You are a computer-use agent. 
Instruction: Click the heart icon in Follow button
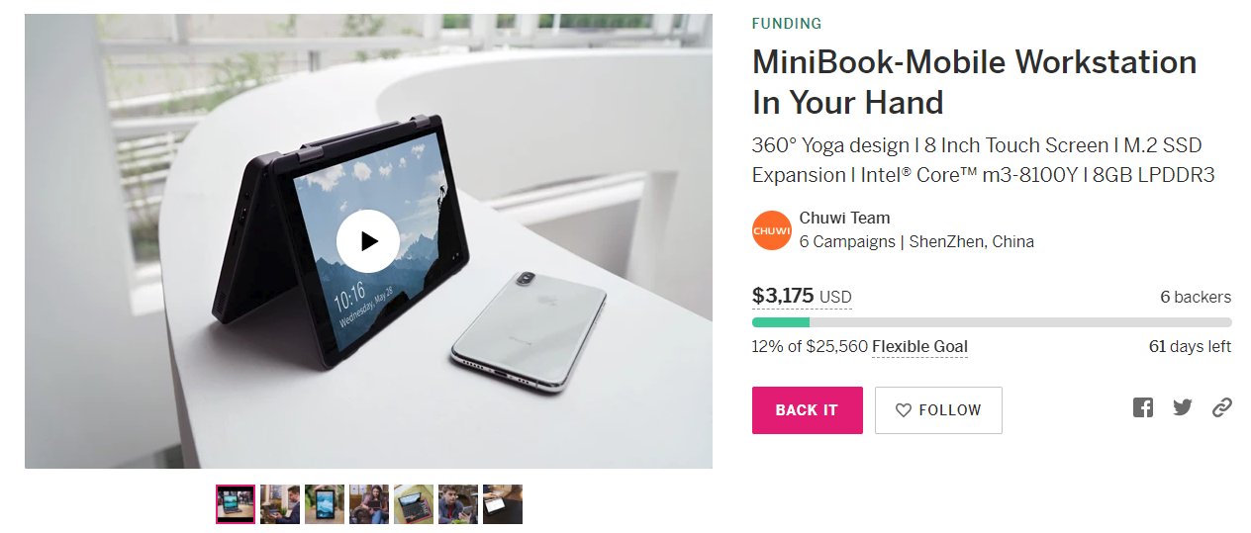coord(903,410)
